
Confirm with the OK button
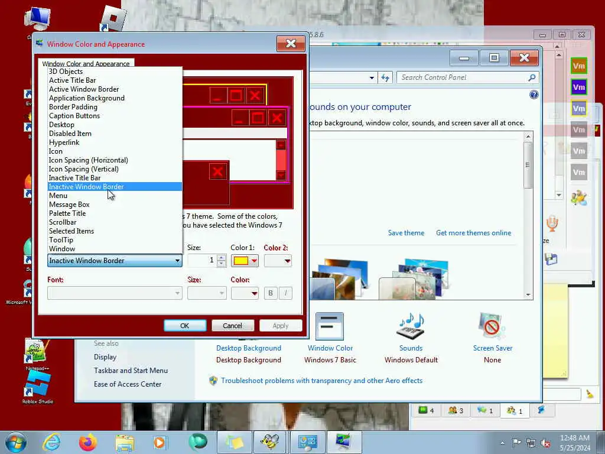pyautogui.click(x=185, y=326)
